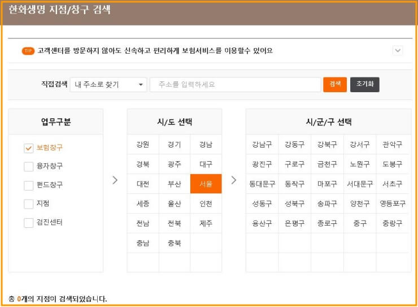Choose 마포구 district

click(327, 184)
